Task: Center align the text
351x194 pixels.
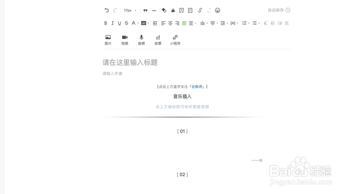Action: pyautogui.click(x=170, y=23)
